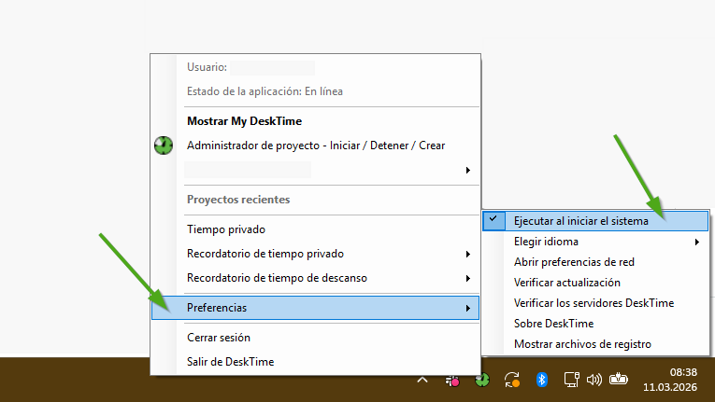Click green clock icon beside Administrador de proyecto

(x=164, y=146)
